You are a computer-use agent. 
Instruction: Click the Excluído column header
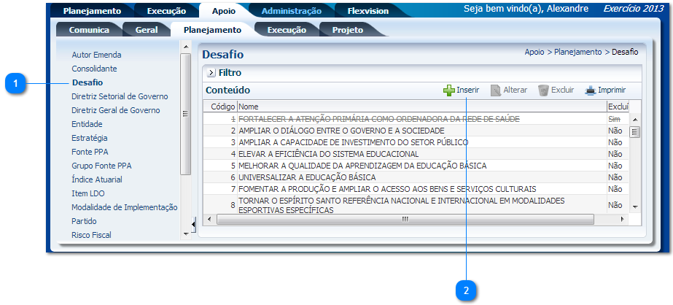click(x=618, y=107)
